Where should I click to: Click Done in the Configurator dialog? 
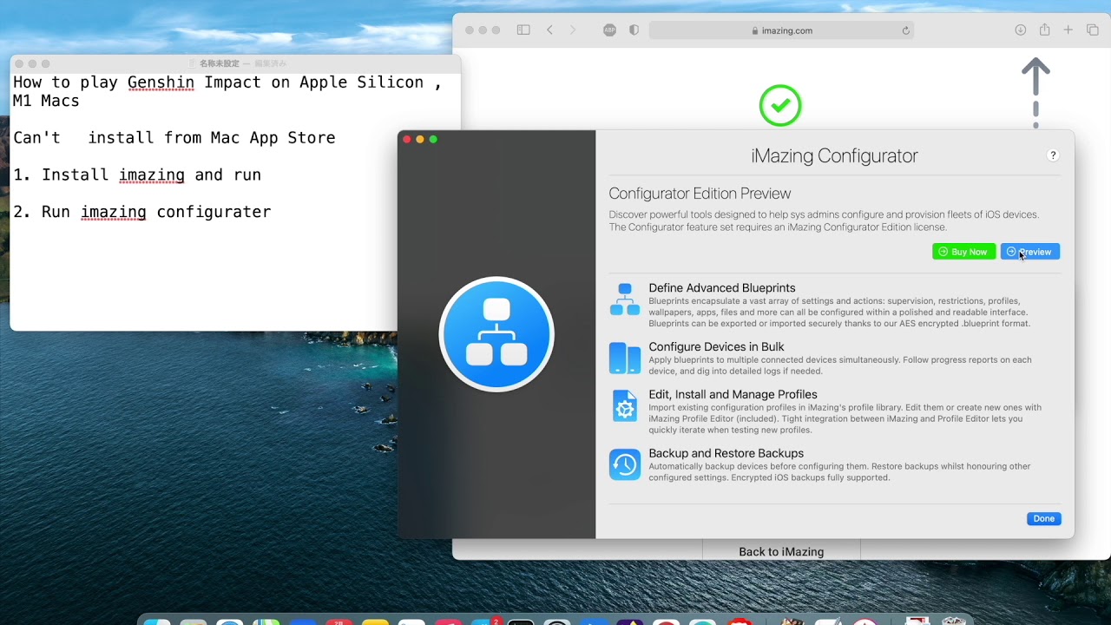point(1044,519)
